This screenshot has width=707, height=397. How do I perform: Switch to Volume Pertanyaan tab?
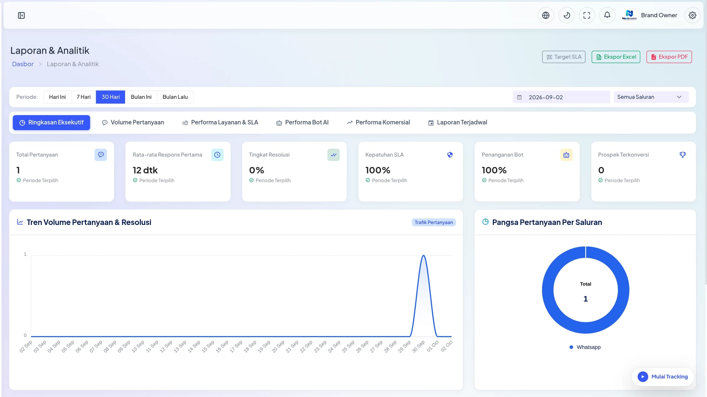click(x=133, y=122)
